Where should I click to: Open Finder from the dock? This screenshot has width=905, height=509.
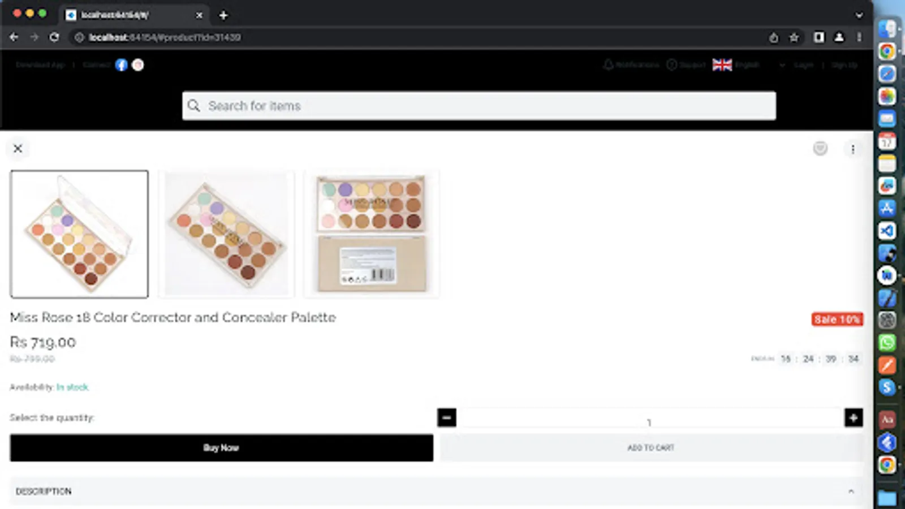tap(887, 29)
